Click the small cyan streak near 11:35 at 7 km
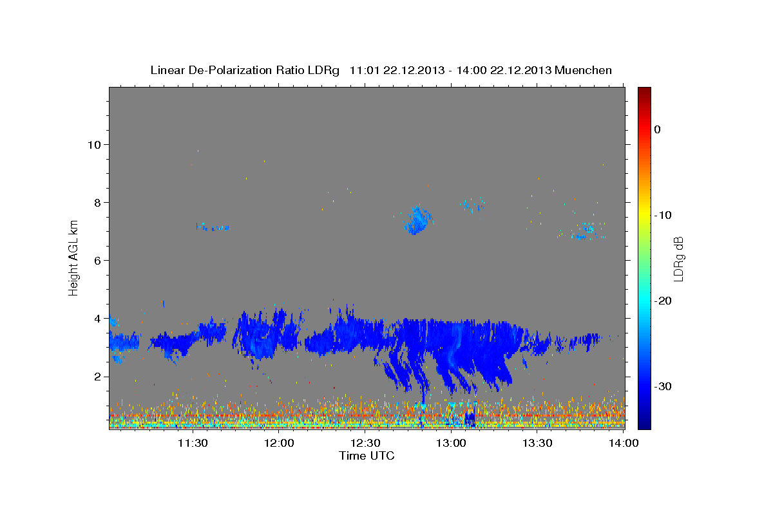The height and width of the screenshot is (515, 773). point(213,227)
